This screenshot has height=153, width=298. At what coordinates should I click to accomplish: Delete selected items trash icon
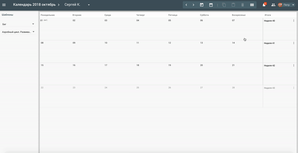[x=242, y=5]
